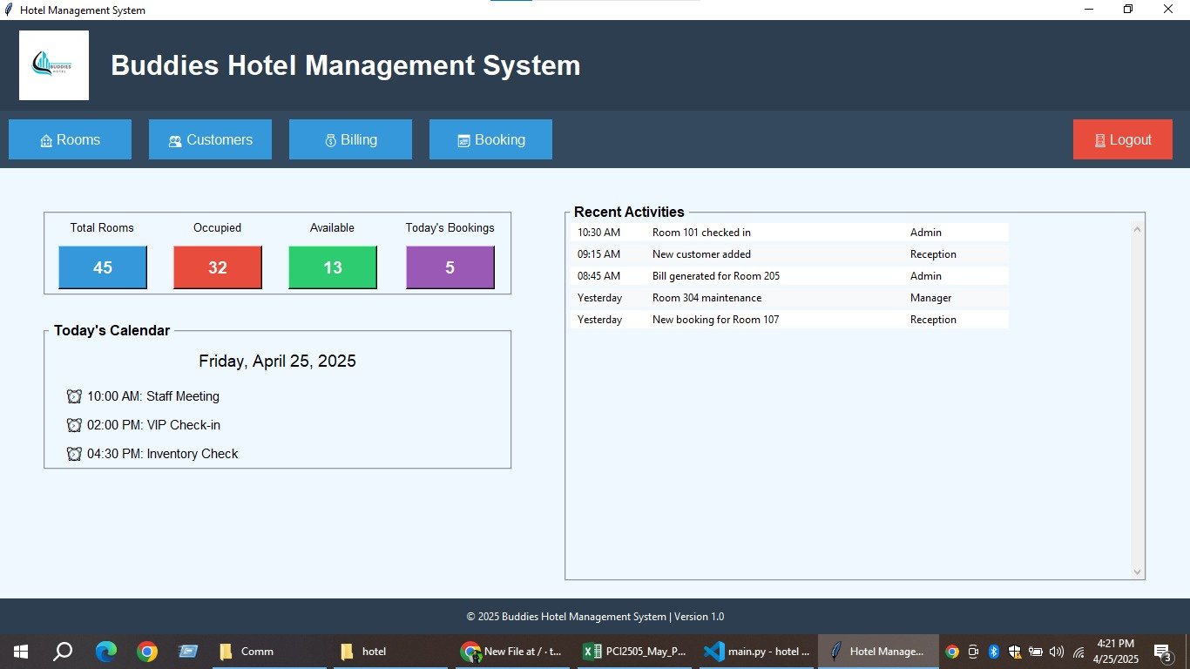This screenshot has height=669, width=1190.
Task: Click the '10:30 AM' time cell
Action: pyautogui.click(x=599, y=233)
